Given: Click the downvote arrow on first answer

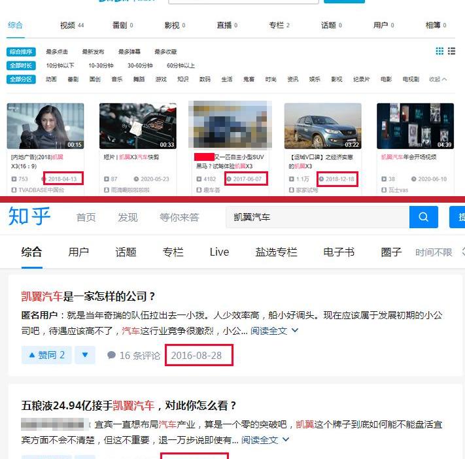Looking at the screenshot, I should coord(84,355).
